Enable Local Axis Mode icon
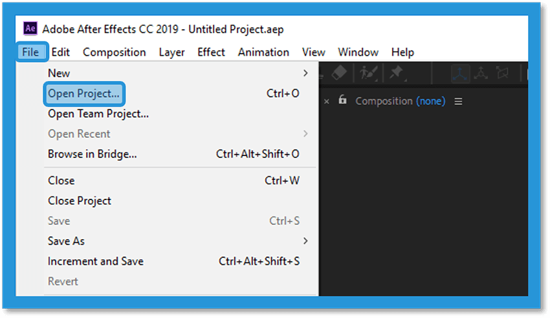The height and width of the screenshot is (318, 550). pos(460,73)
